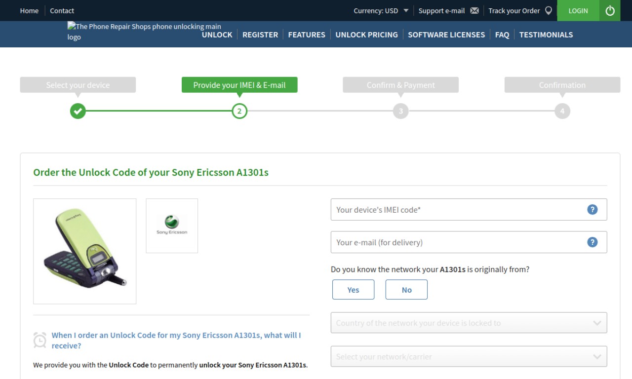Image resolution: width=632 pixels, height=379 pixels.
Task: Open the TESTIMONIALS menu item
Action: pos(546,35)
